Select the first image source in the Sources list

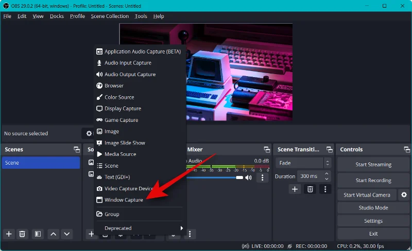91,163
